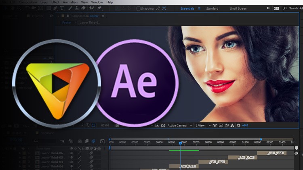
Task: Click the Region of Interest icon
Action: click(x=157, y=125)
